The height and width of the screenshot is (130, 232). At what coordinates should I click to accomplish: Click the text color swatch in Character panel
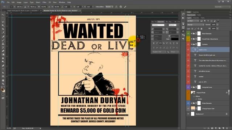pyautogui.click(x=175, y=39)
